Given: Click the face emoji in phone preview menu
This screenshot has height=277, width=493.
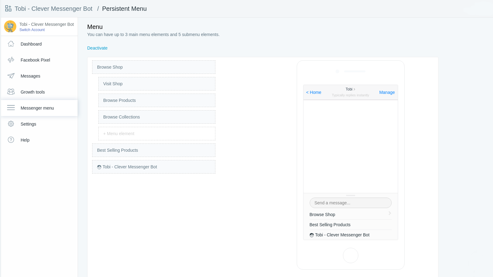Looking at the screenshot, I should point(312,235).
